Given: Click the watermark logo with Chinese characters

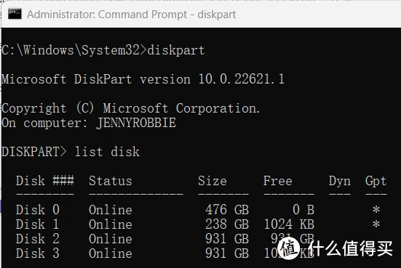Looking at the screenshot, I should 336,248.
